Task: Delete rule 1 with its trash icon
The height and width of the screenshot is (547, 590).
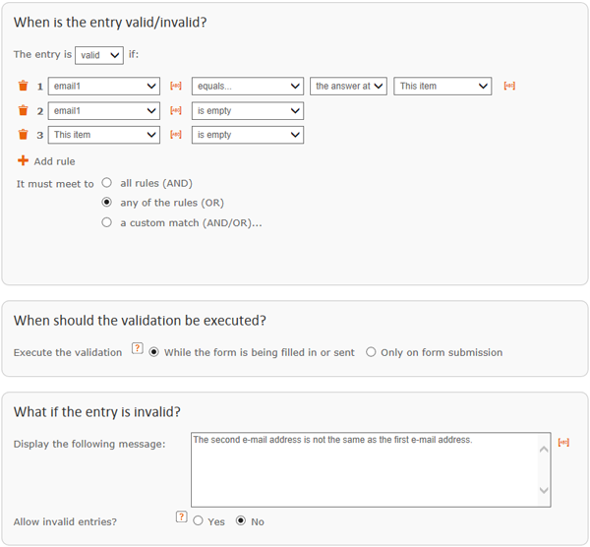Action: point(23,86)
